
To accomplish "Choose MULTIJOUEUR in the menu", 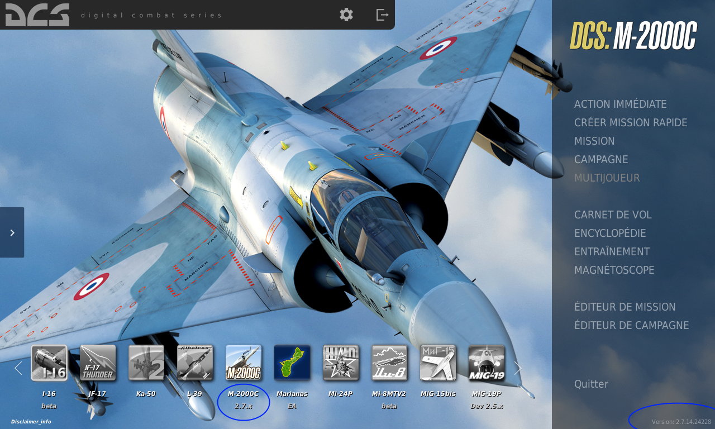I will pos(607,178).
